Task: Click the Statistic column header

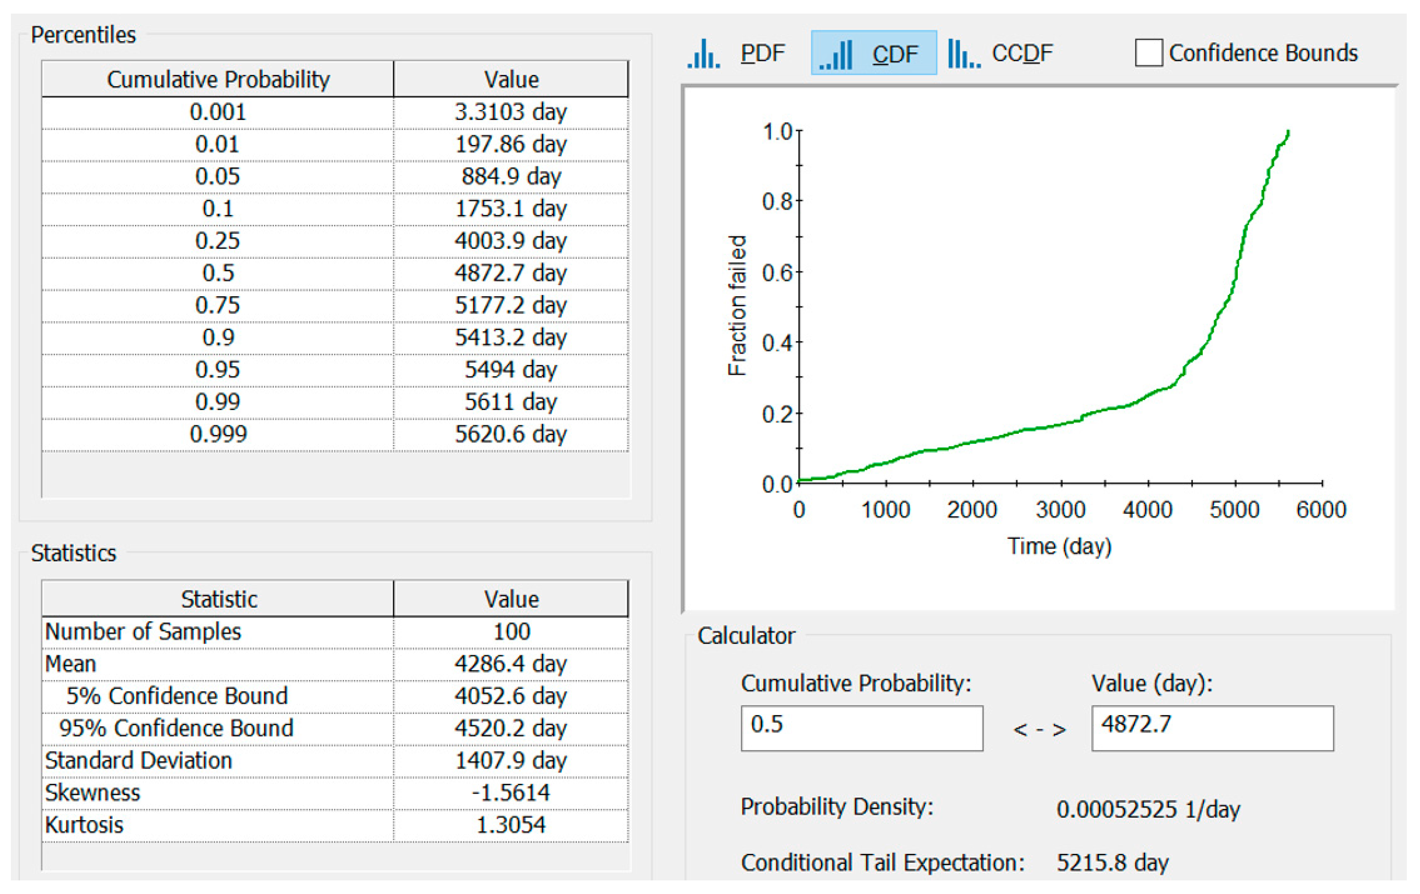Action: click(218, 599)
